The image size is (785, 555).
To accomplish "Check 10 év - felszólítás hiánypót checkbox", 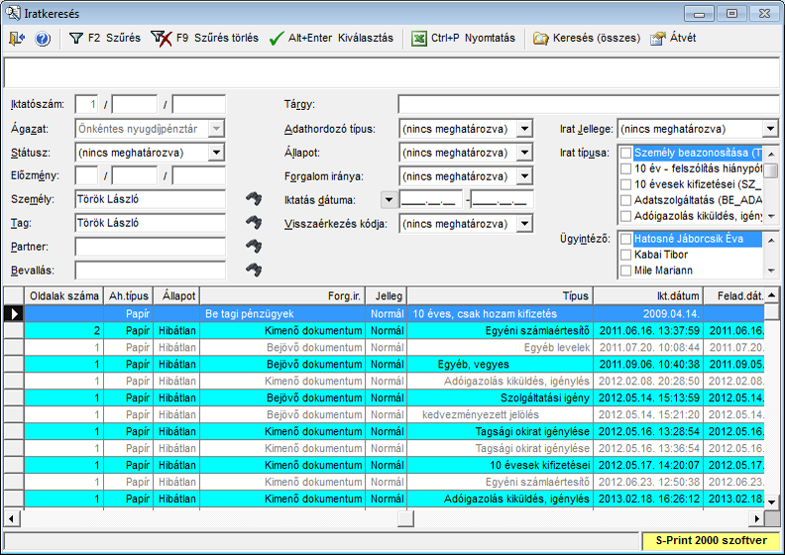I will 625,168.
